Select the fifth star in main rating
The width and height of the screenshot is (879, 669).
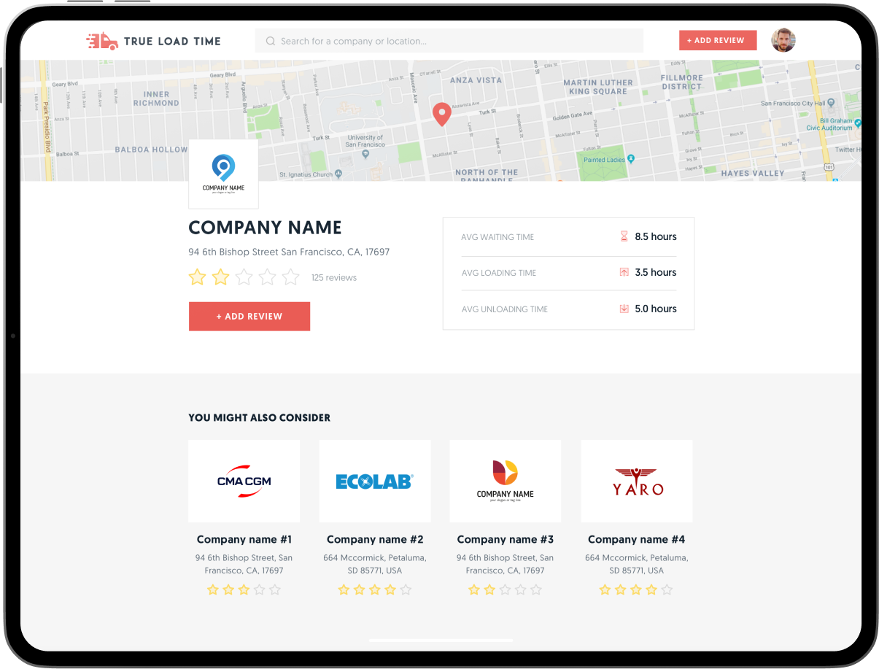pyautogui.click(x=291, y=277)
